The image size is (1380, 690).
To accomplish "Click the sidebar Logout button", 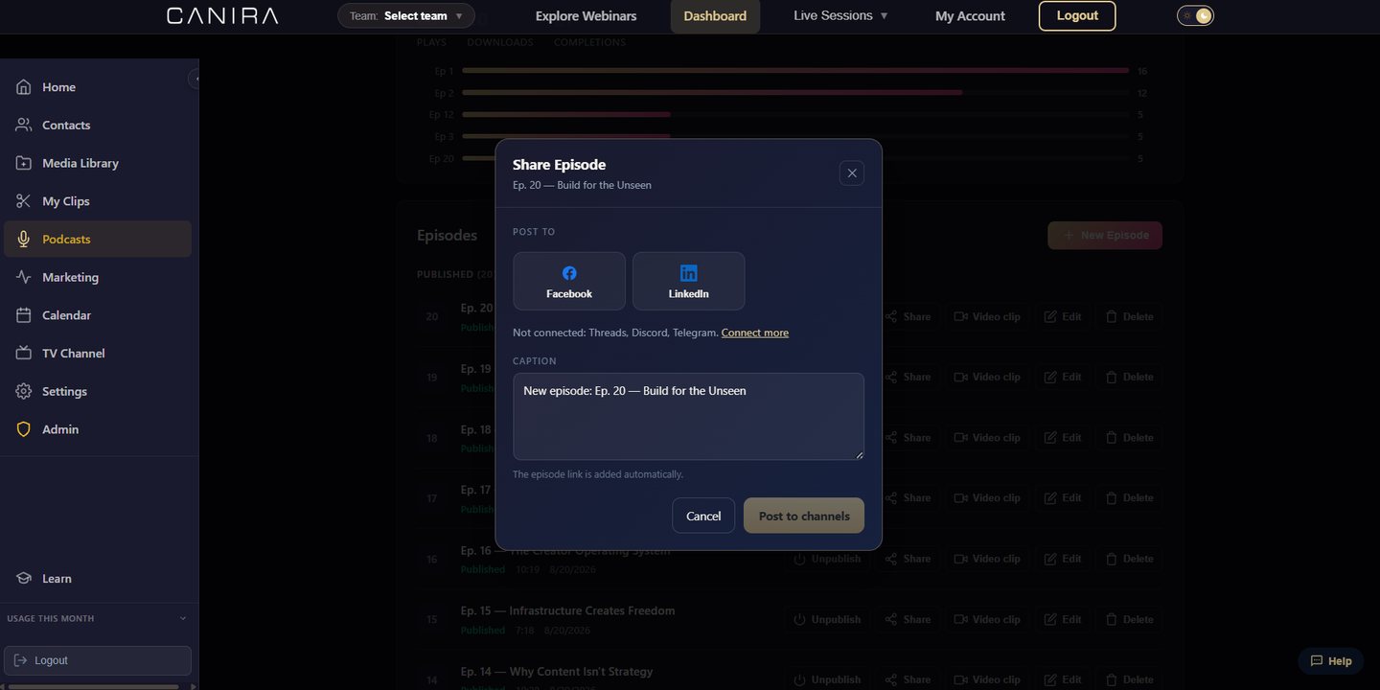I will [x=98, y=660].
